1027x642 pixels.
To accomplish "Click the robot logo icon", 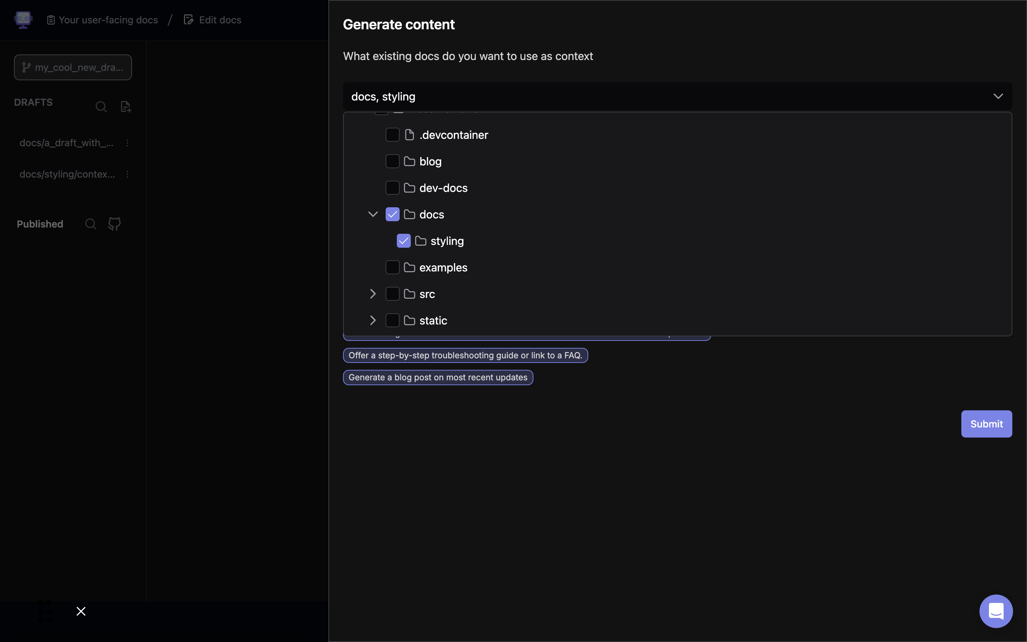I will (x=23, y=20).
